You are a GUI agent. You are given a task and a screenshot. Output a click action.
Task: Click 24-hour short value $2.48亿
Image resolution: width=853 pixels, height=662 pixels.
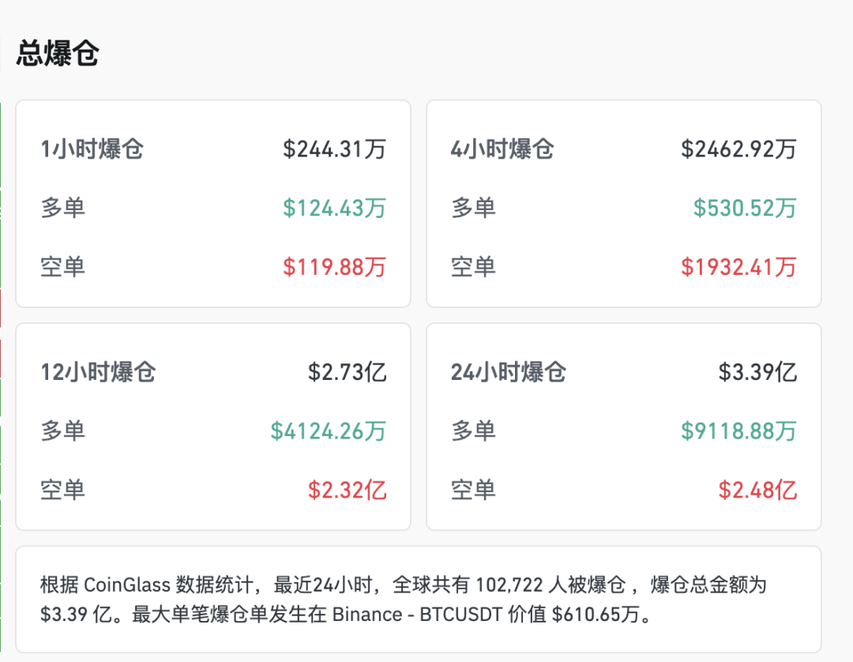point(757,490)
